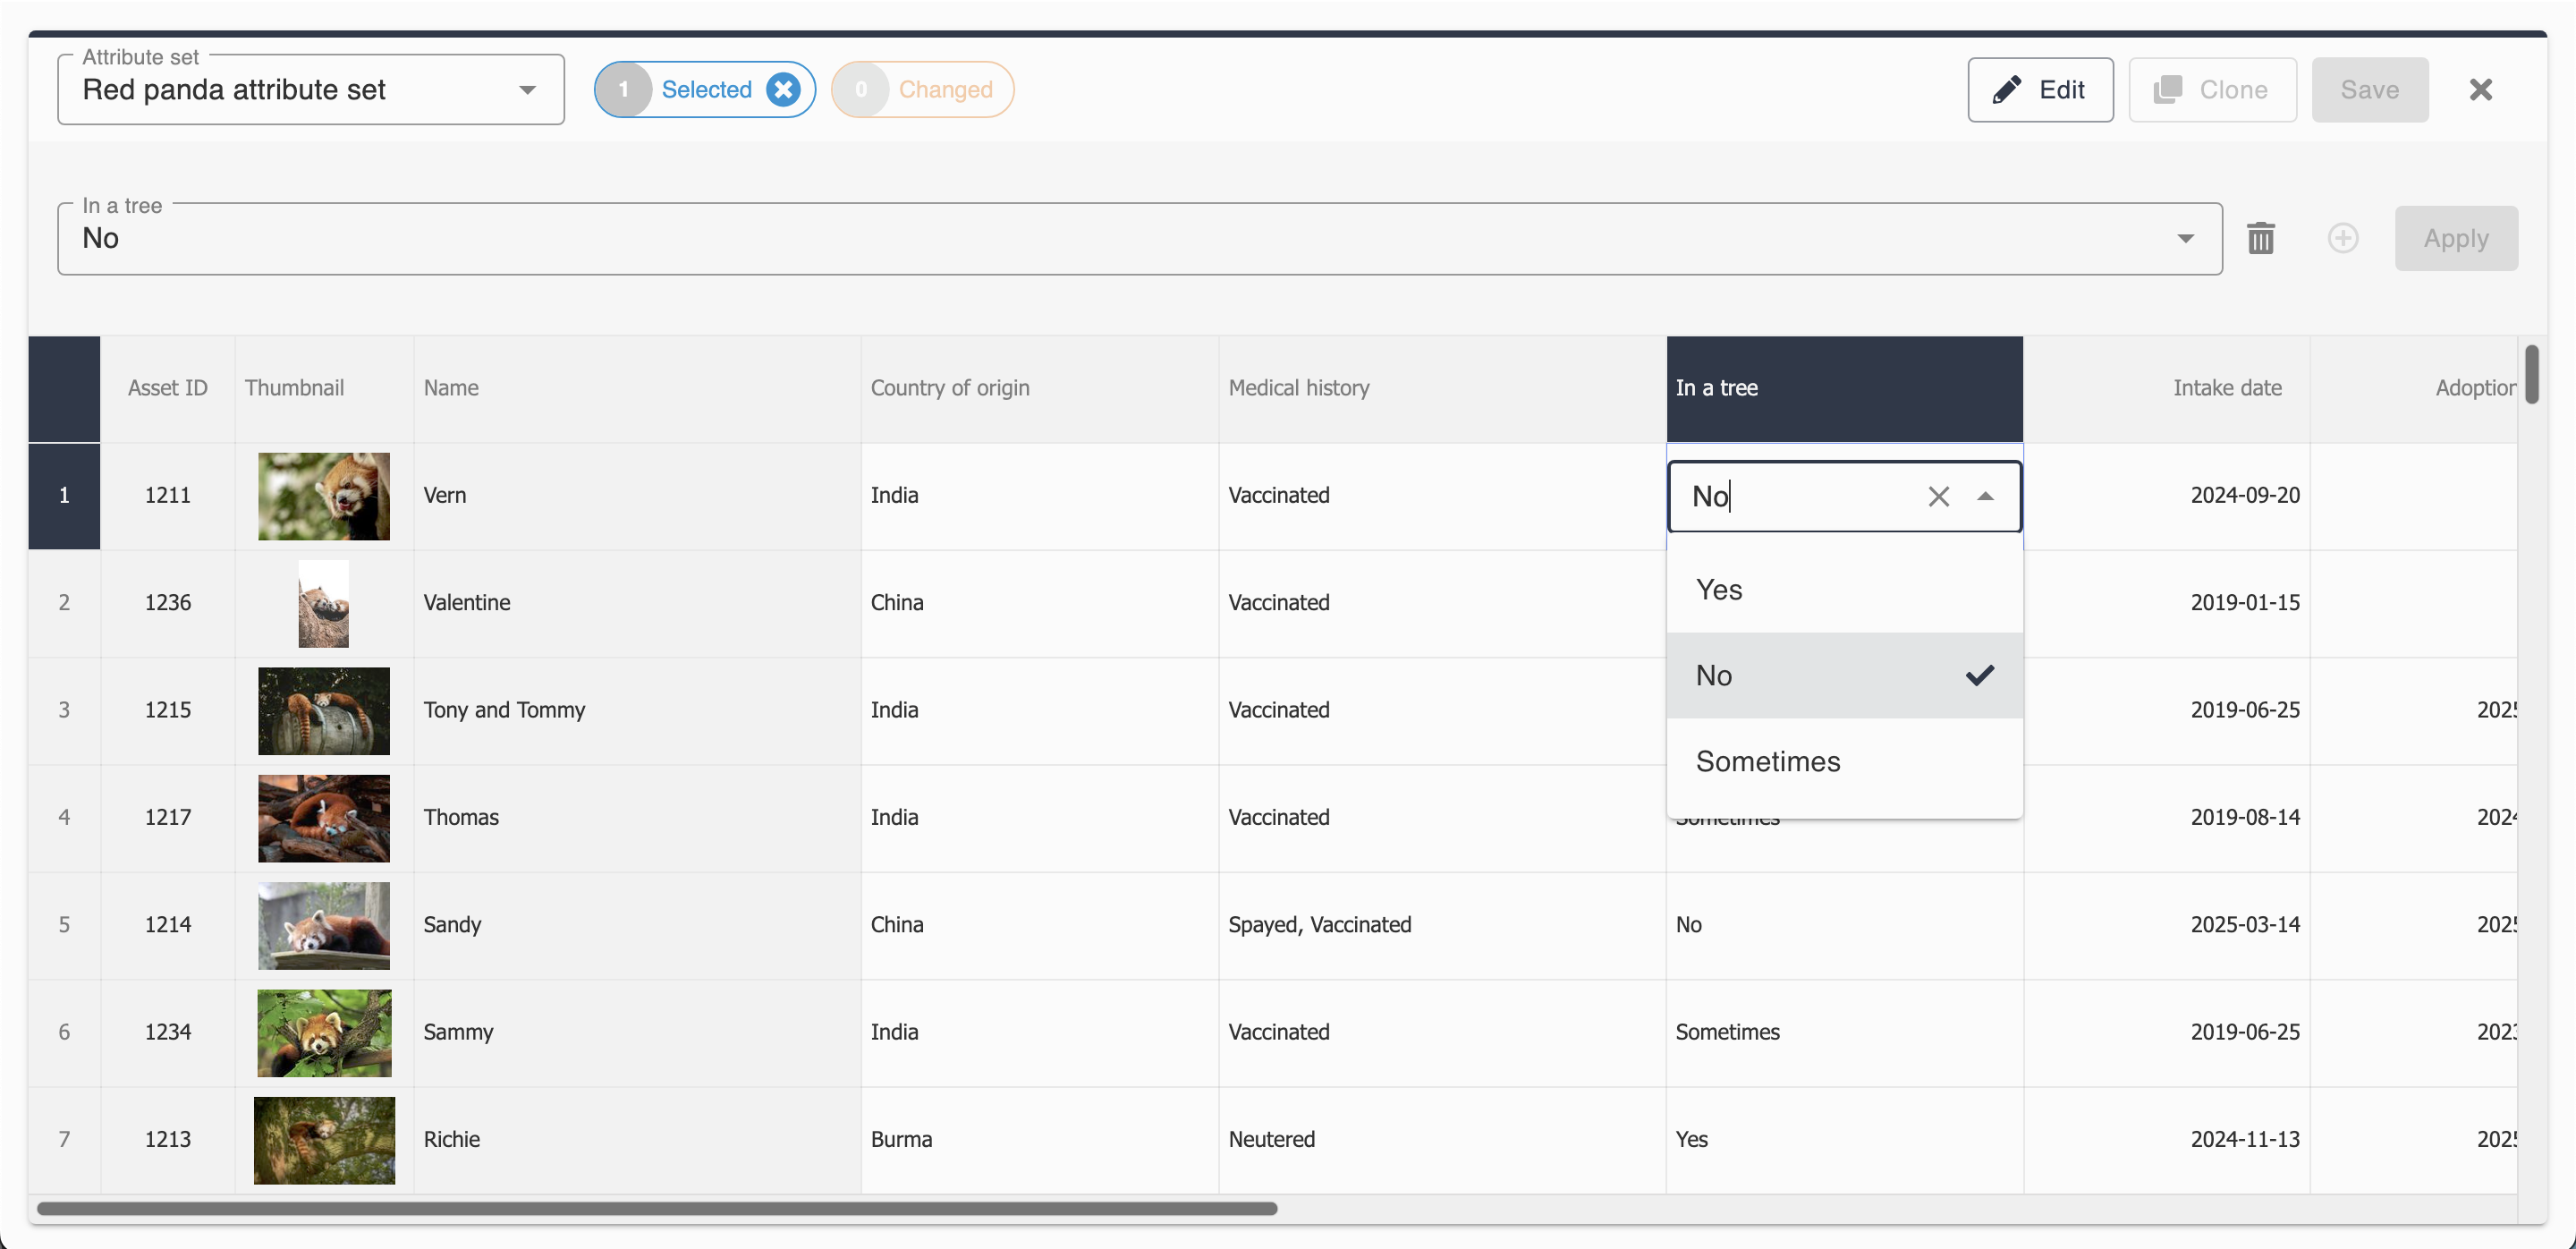Image resolution: width=2576 pixels, height=1249 pixels.
Task: Click the Clone copy icon button
Action: [x=2211, y=90]
